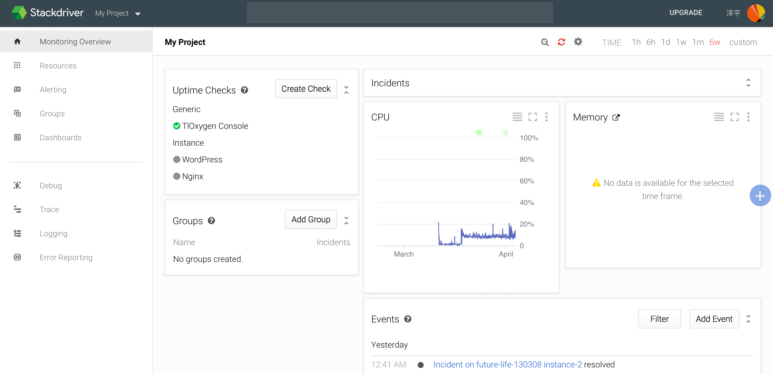
Task: Open Dashboards in the sidebar
Action: (x=76, y=138)
